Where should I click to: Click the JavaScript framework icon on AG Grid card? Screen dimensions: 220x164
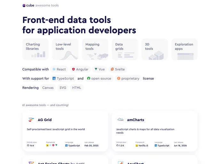click(47, 145)
